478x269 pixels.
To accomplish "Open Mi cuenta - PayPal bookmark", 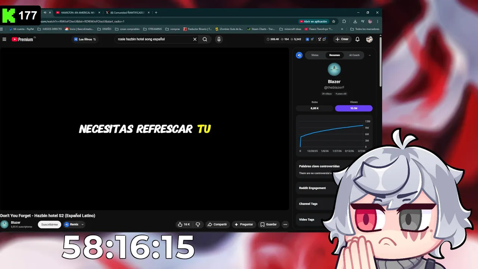I will tap(21, 29).
